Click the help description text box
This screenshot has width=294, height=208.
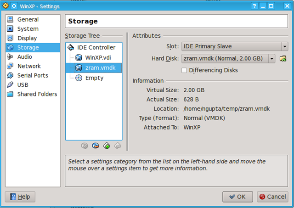[176, 171]
